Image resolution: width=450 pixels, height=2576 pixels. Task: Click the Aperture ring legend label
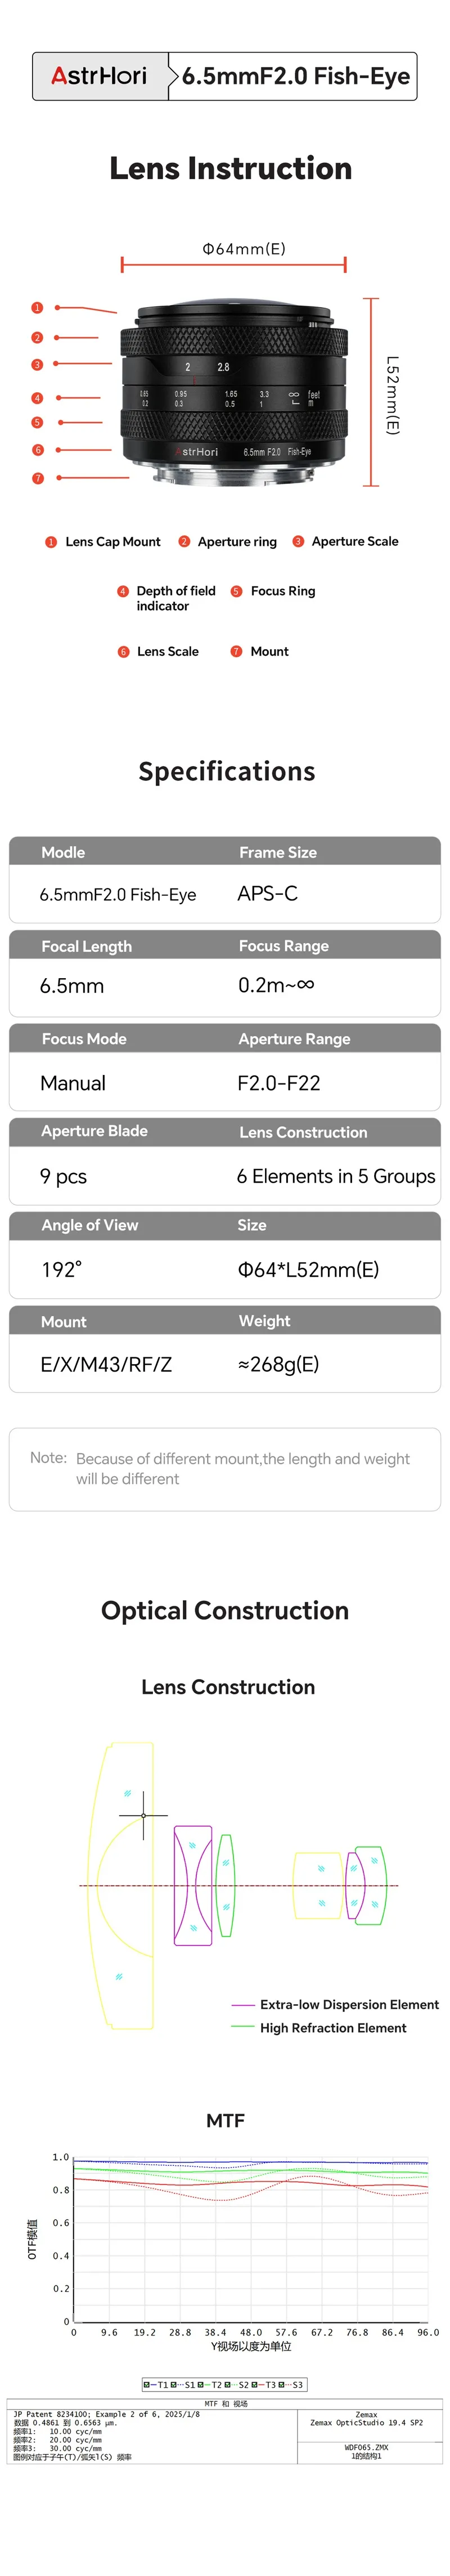[236, 541]
